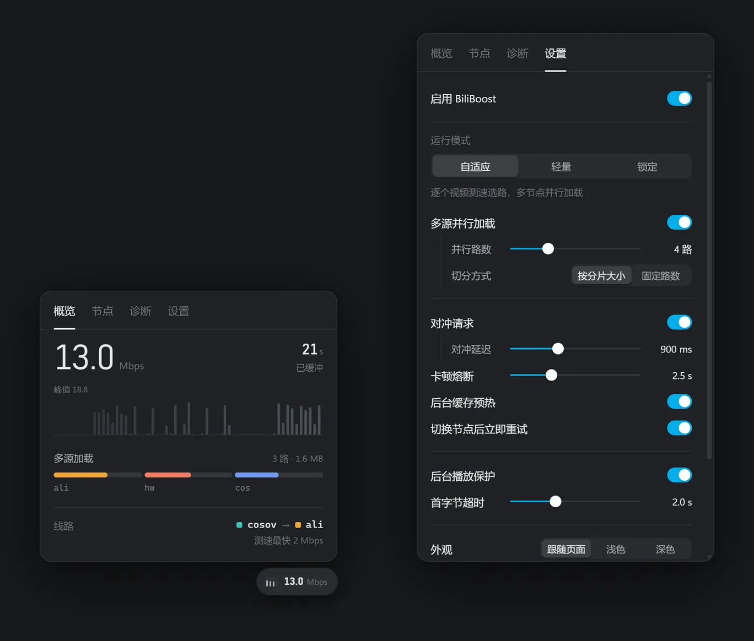The image size is (754, 641).
Task: Click the 首字节超时 slider handle
Action: [556, 501]
